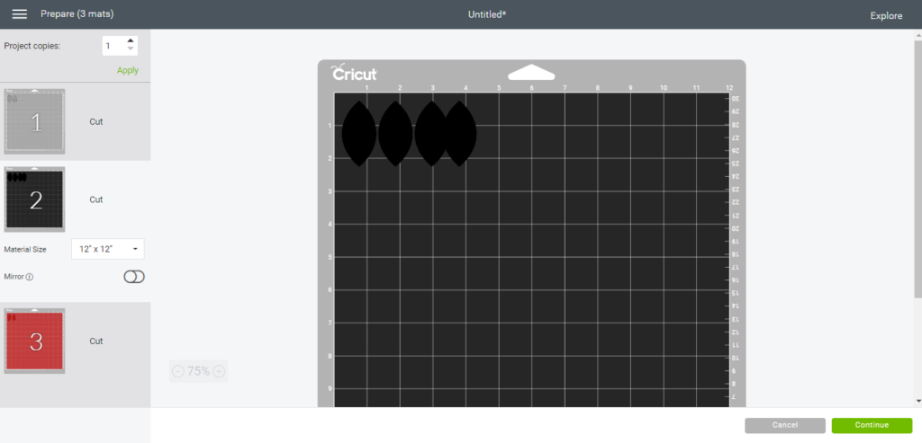Toggle the Mirror switch
The image size is (922, 443).
click(133, 277)
